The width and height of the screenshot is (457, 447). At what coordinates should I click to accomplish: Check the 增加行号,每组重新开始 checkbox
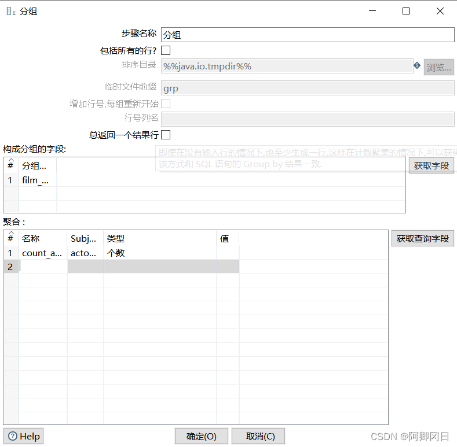[x=166, y=104]
